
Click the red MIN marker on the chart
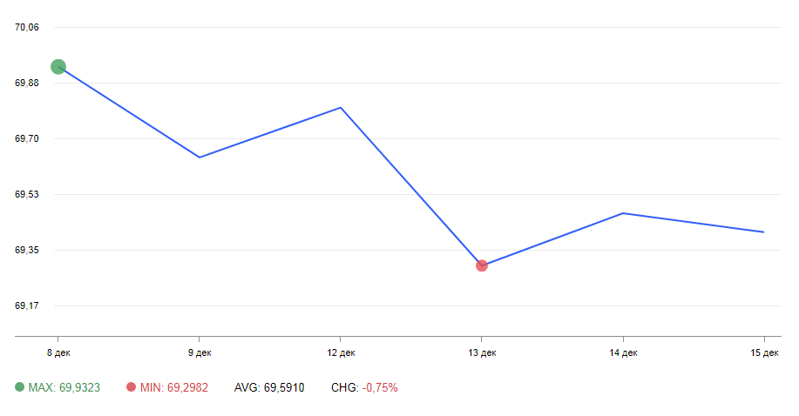(482, 265)
